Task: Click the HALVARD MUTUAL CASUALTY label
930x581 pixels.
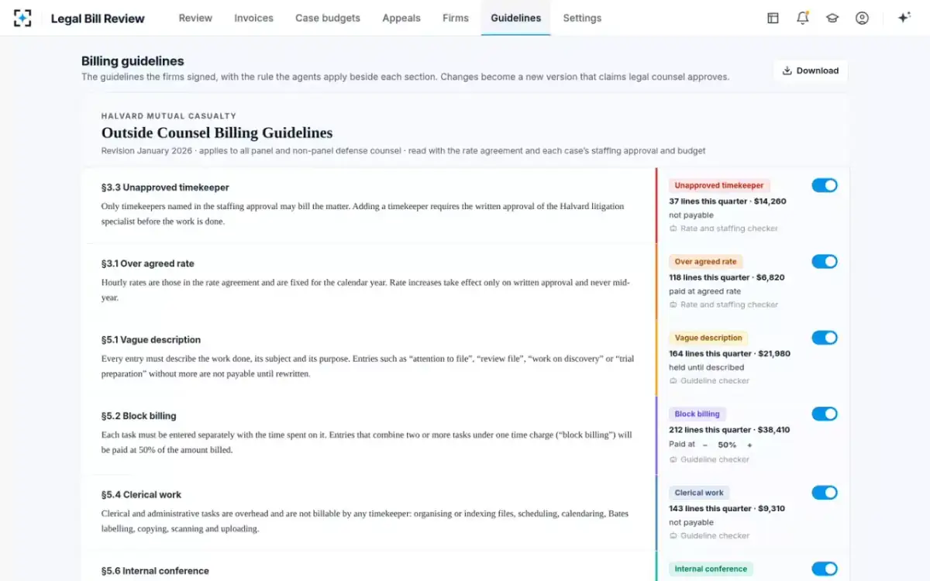Action: pos(169,116)
